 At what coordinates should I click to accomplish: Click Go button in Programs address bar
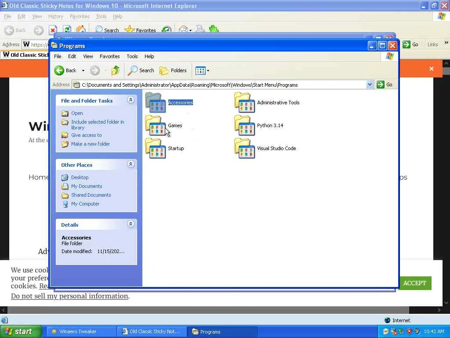click(385, 84)
